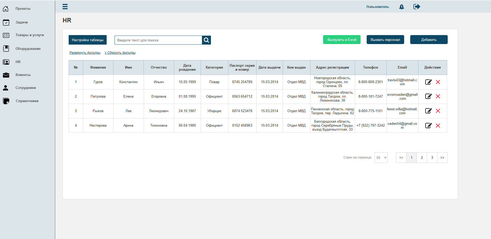Delete the Петухова row
Image resolution: width=491 pixels, height=239 pixels.
438,96
